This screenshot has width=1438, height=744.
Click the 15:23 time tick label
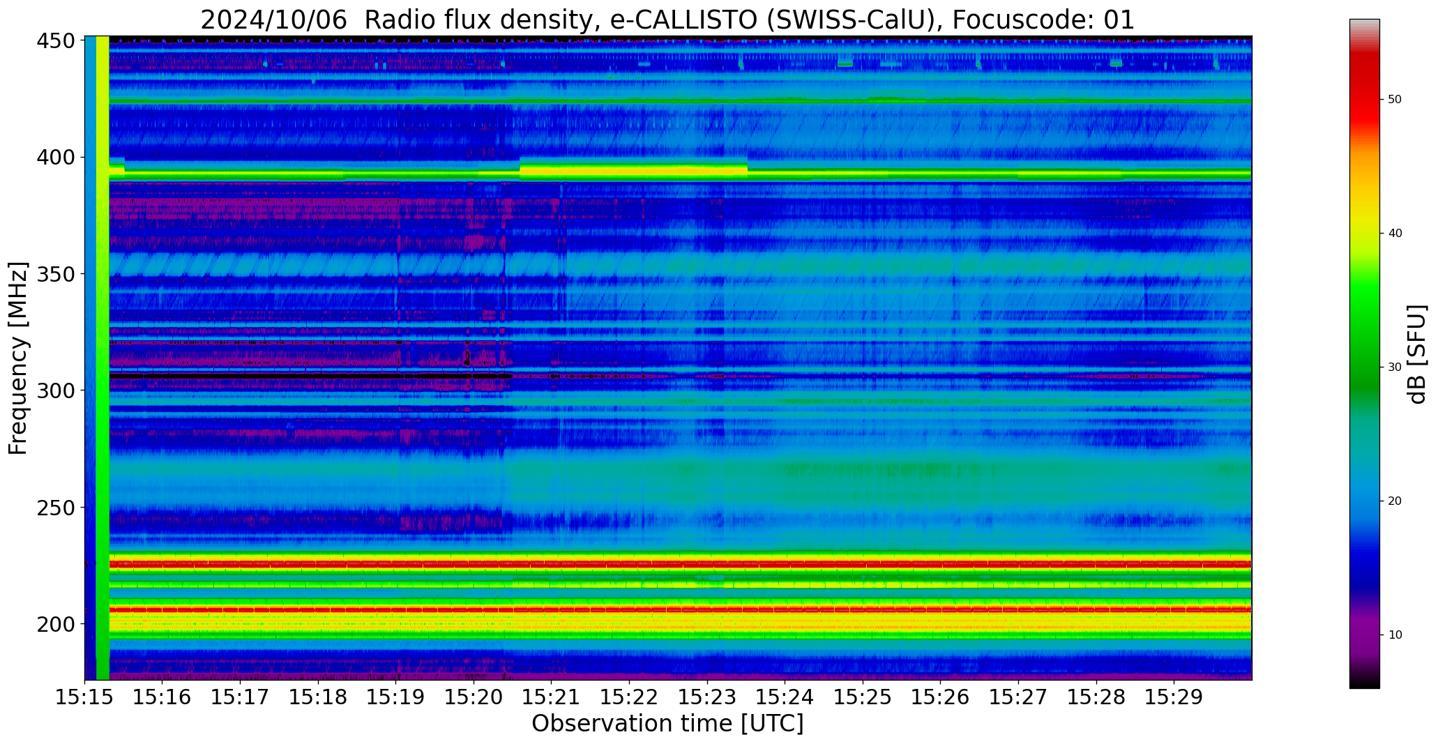tap(707, 697)
